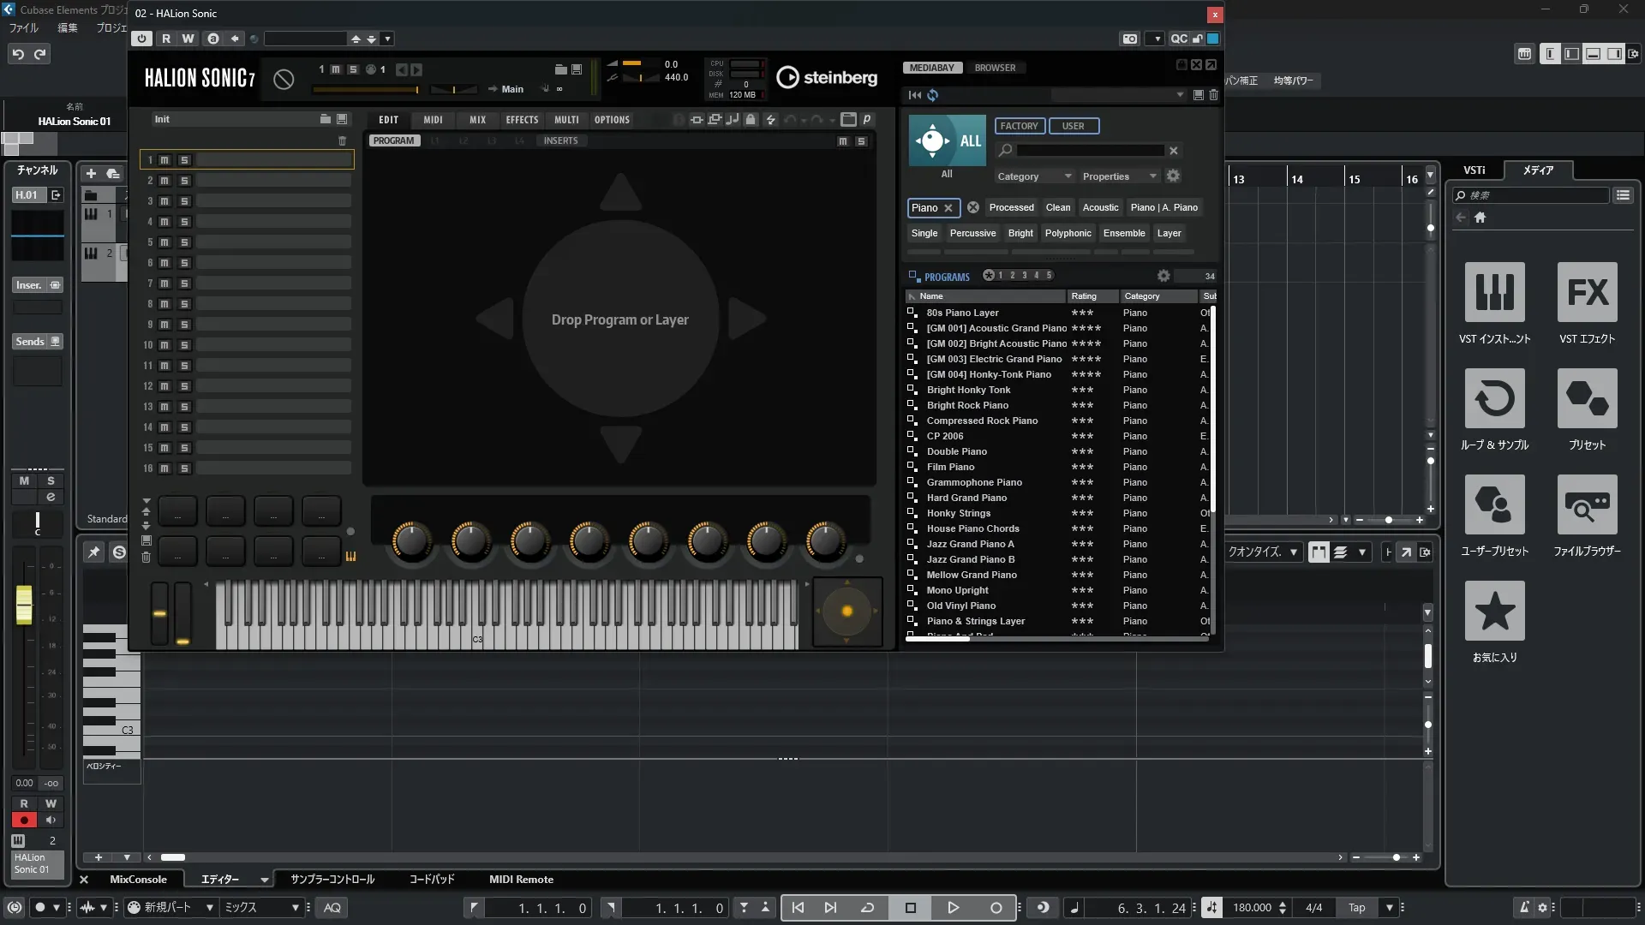Image resolution: width=1645 pixels, height=925 pixels.
Task: Click the transport Play button
Action: (x=953, y=908)
